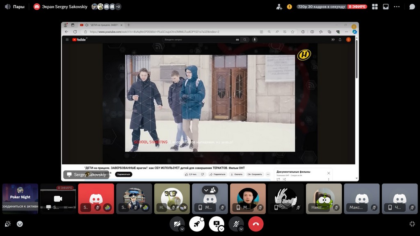Image resolution: width=420 pixels, height=236 pixels.
Task: Open the emoji reactions smiley icon
Action: tap(20, 224)
